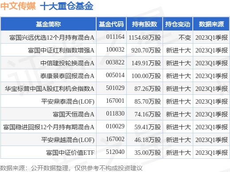Screen dimensions: 230x172
Task: Click holdings value 46.18万股
Action: click(148, 140)
